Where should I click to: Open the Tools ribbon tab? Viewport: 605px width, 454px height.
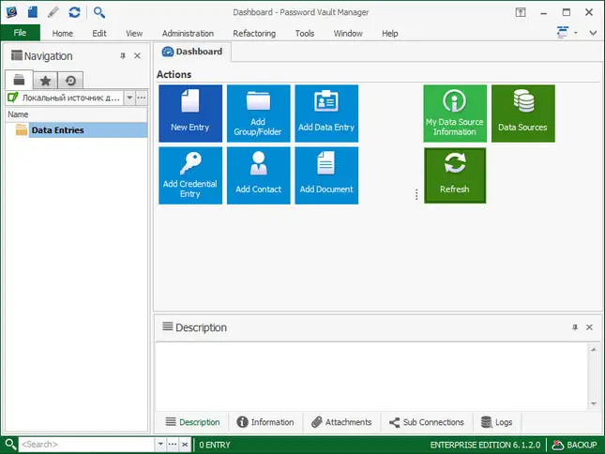(x=305, y=34)
